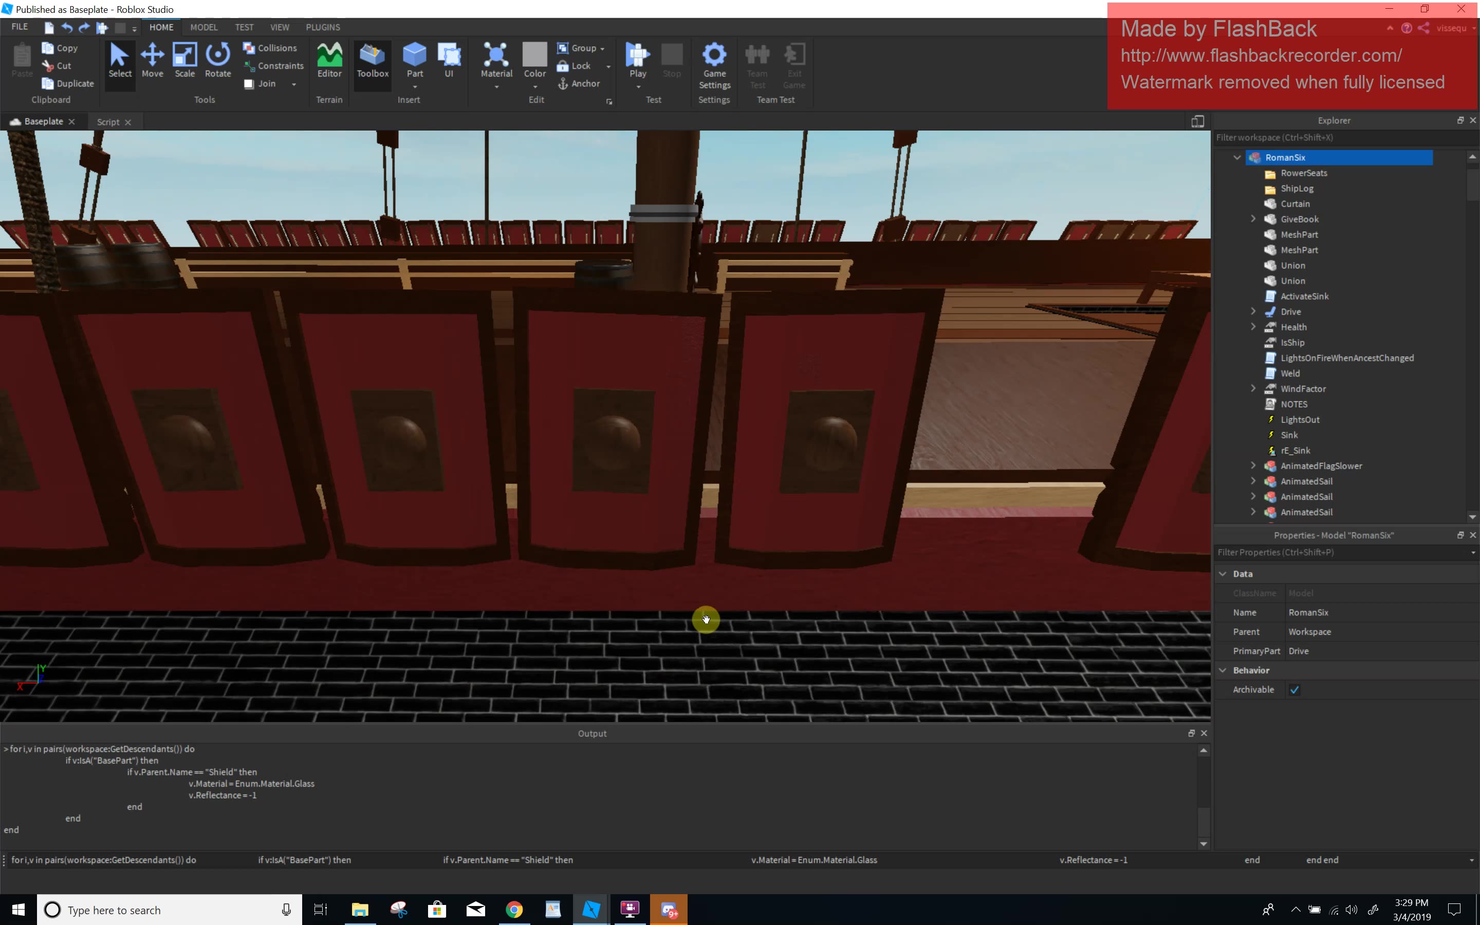
Task: Lock the selected object
Action: click(574, 65)
